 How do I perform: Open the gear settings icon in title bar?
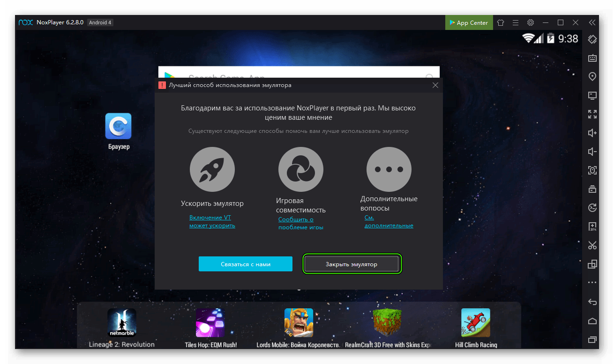[x=531, y=22]
